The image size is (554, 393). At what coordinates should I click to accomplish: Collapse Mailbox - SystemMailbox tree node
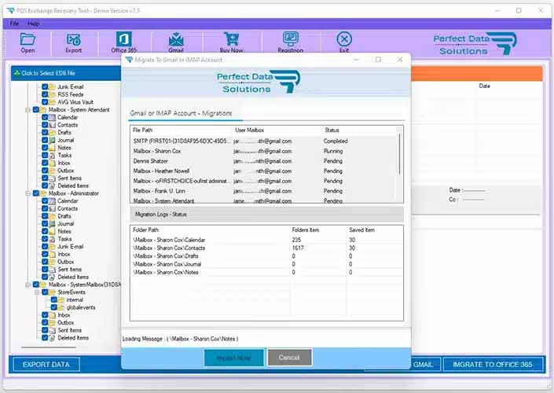(x=28, y=285)
